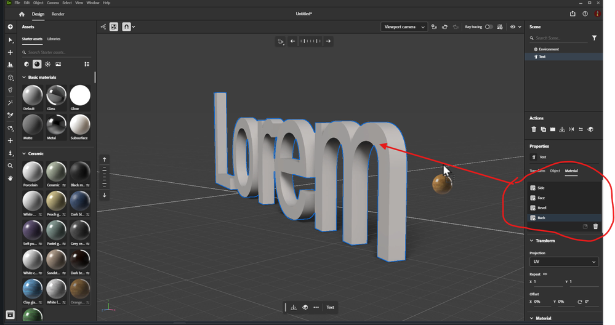Click the rotation angle field in Offset
Screen dimensions: 615x325
[591, 302]
